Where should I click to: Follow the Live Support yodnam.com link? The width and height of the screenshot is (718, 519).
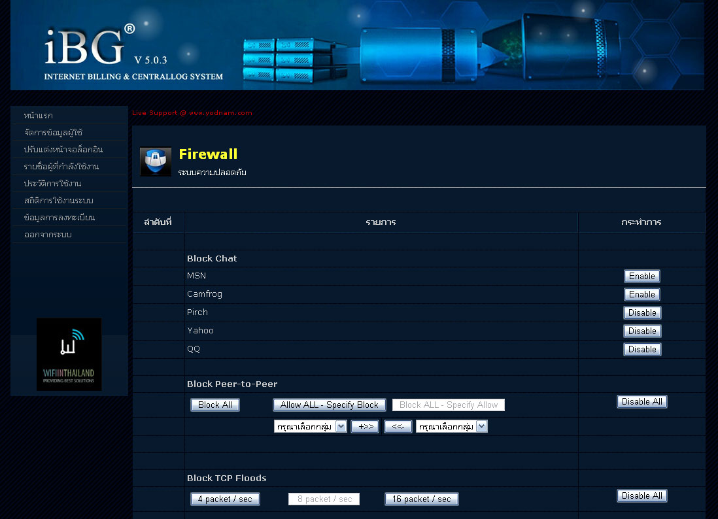tap(192, 112)
